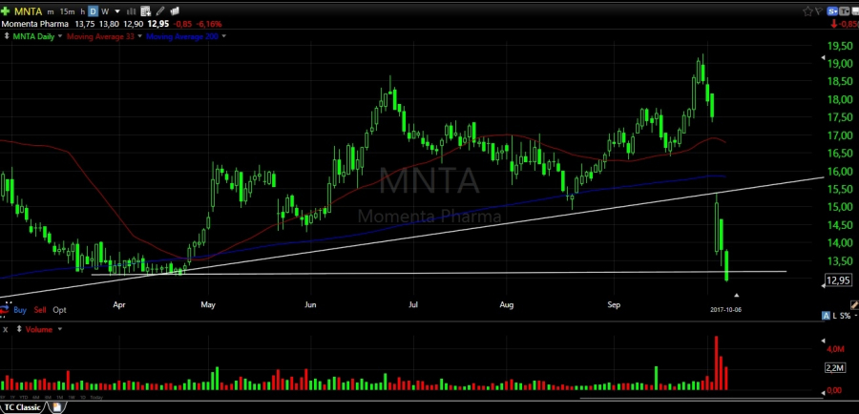Click the MNTA Daily plot label

point(33,36)
